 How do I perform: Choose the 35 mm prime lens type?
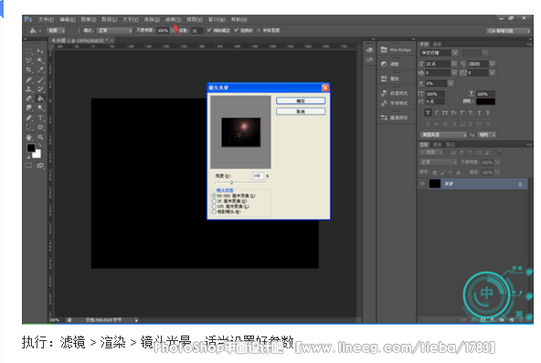point(214,201)
